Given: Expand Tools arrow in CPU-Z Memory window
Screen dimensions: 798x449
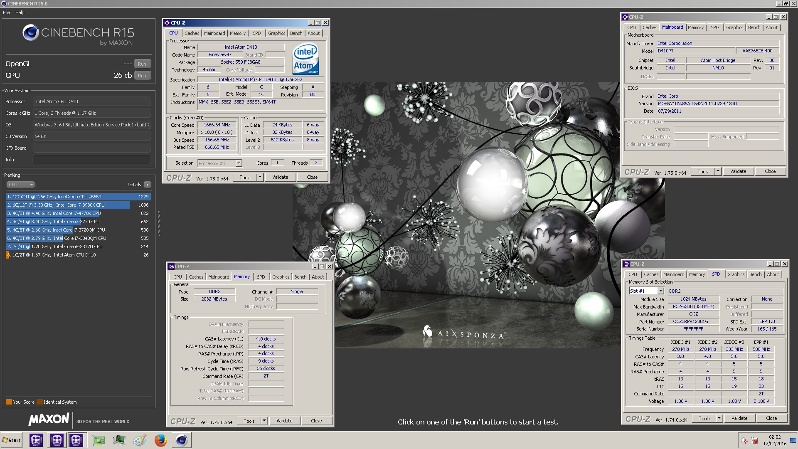Looking at the screenshot, I should coord(264,421).
